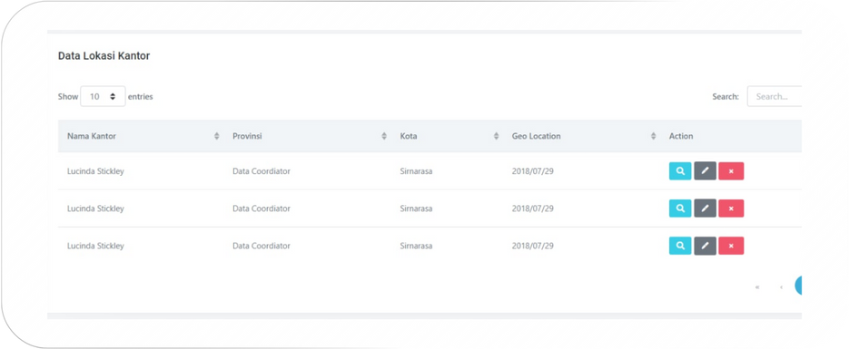849x349 pixels.
Task: Edit the second row with pencil button
Action: click(705, 208)
